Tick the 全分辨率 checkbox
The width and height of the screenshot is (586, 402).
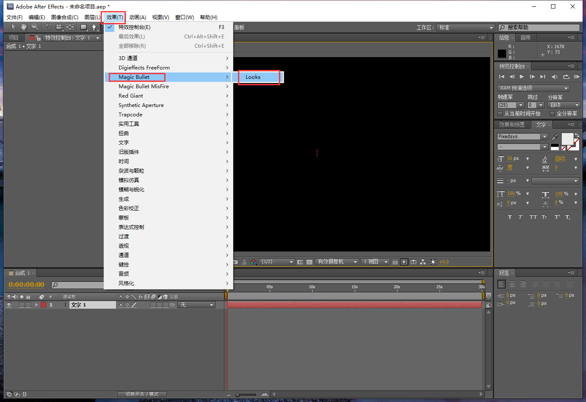click(x=552, y=114)
